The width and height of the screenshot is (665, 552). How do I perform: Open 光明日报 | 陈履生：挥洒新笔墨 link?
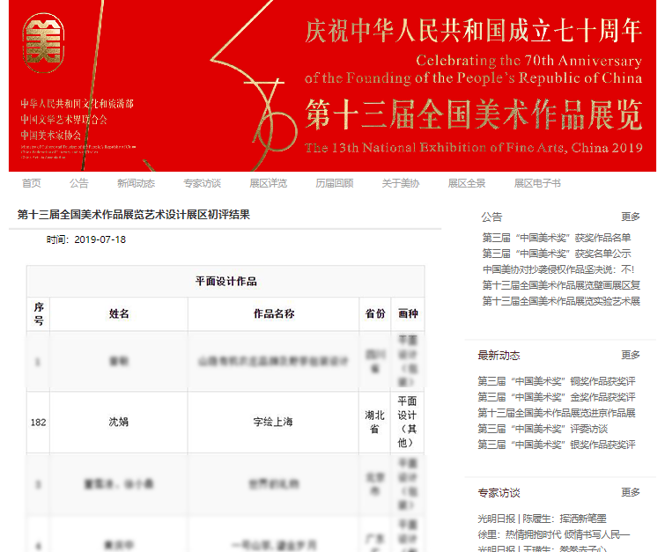point(542,519)
